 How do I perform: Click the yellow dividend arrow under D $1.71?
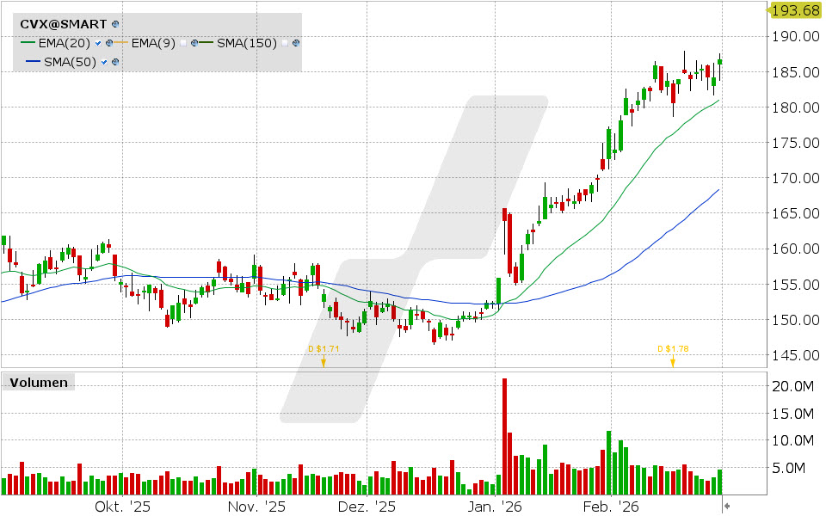pos(323,362)
